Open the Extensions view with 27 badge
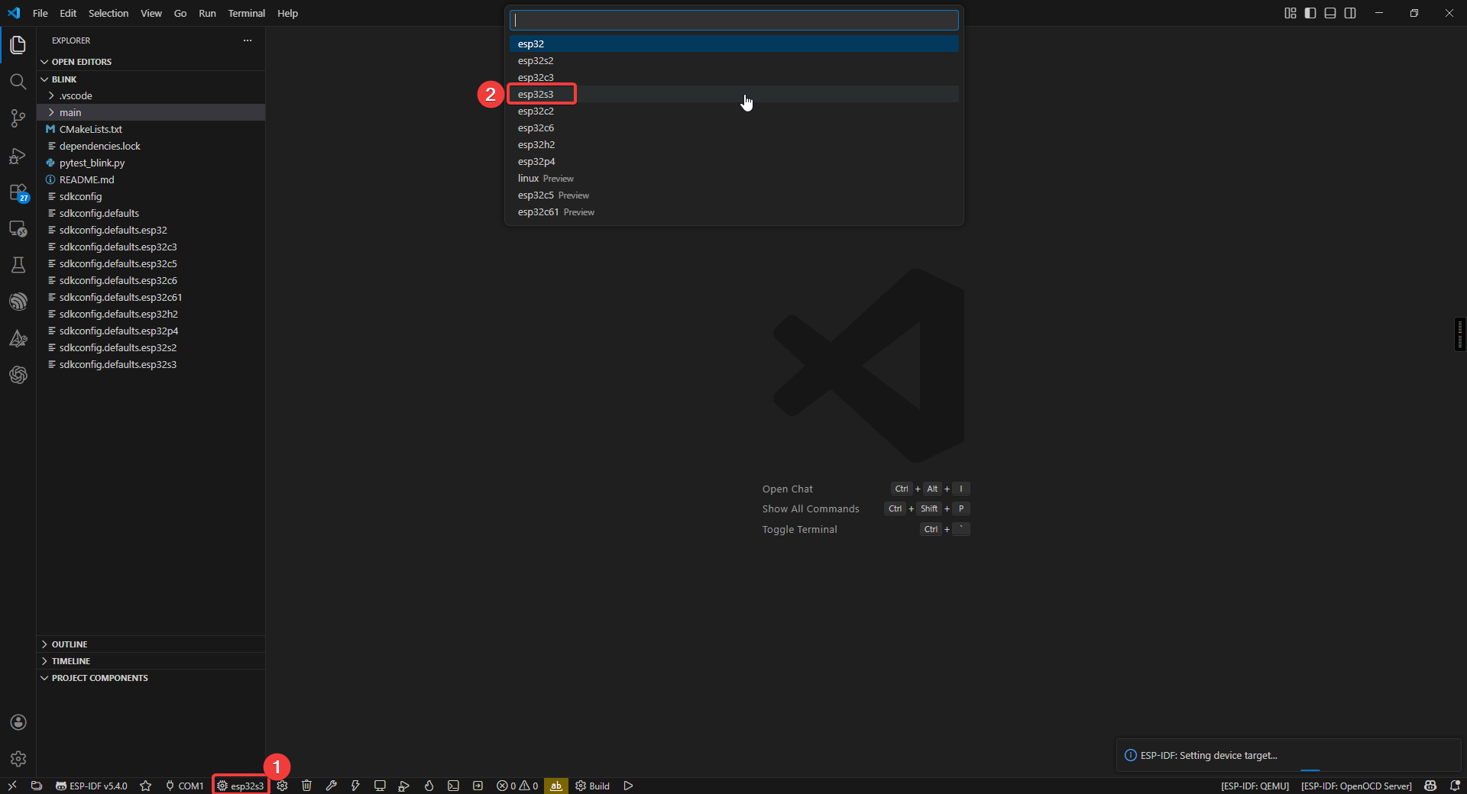This screenshot has height=794, width=1467. click(x=18, y=192)
